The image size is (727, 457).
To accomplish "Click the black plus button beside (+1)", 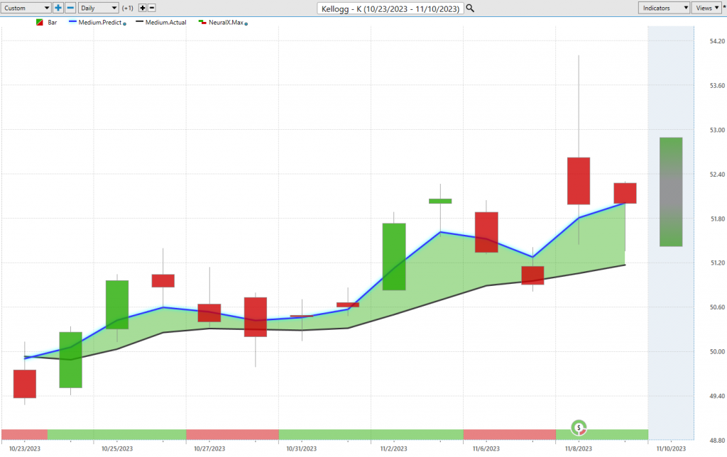I will [142, 8].
